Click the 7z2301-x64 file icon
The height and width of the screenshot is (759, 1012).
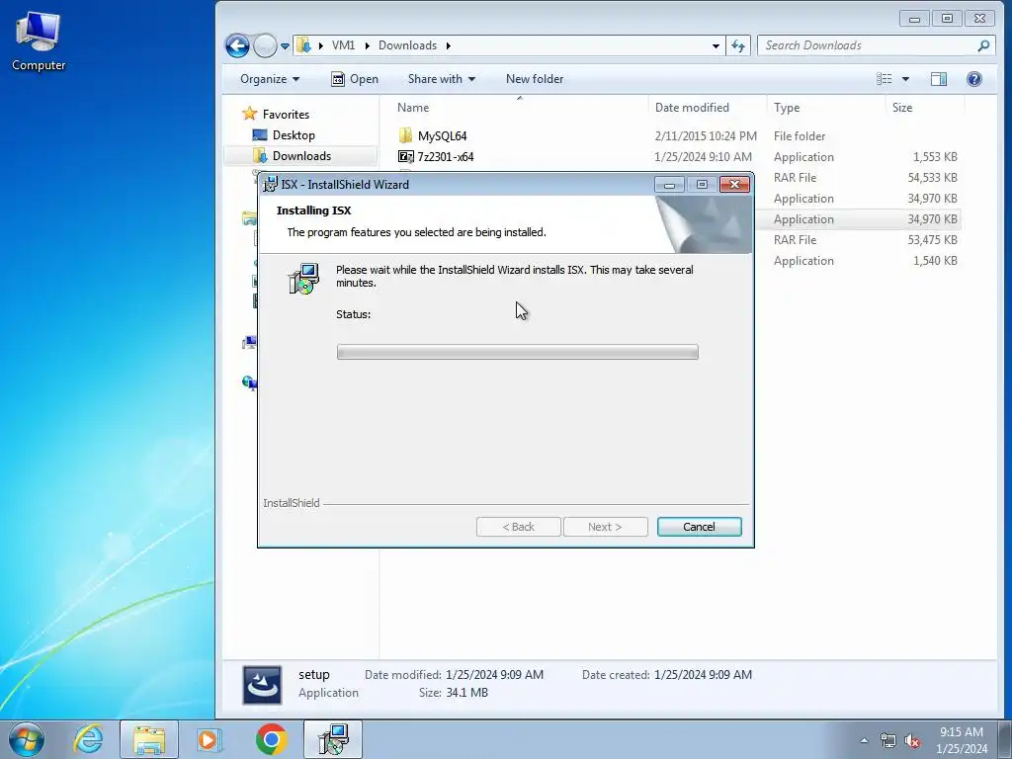point(405,156)
